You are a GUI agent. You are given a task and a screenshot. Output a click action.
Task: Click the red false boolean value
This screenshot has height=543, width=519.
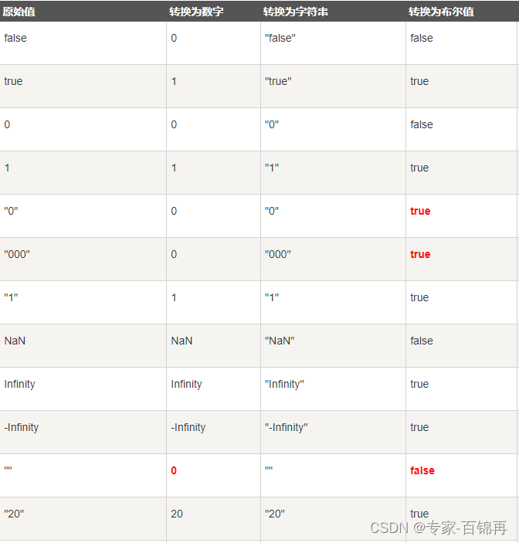click(x=422, y=470)
